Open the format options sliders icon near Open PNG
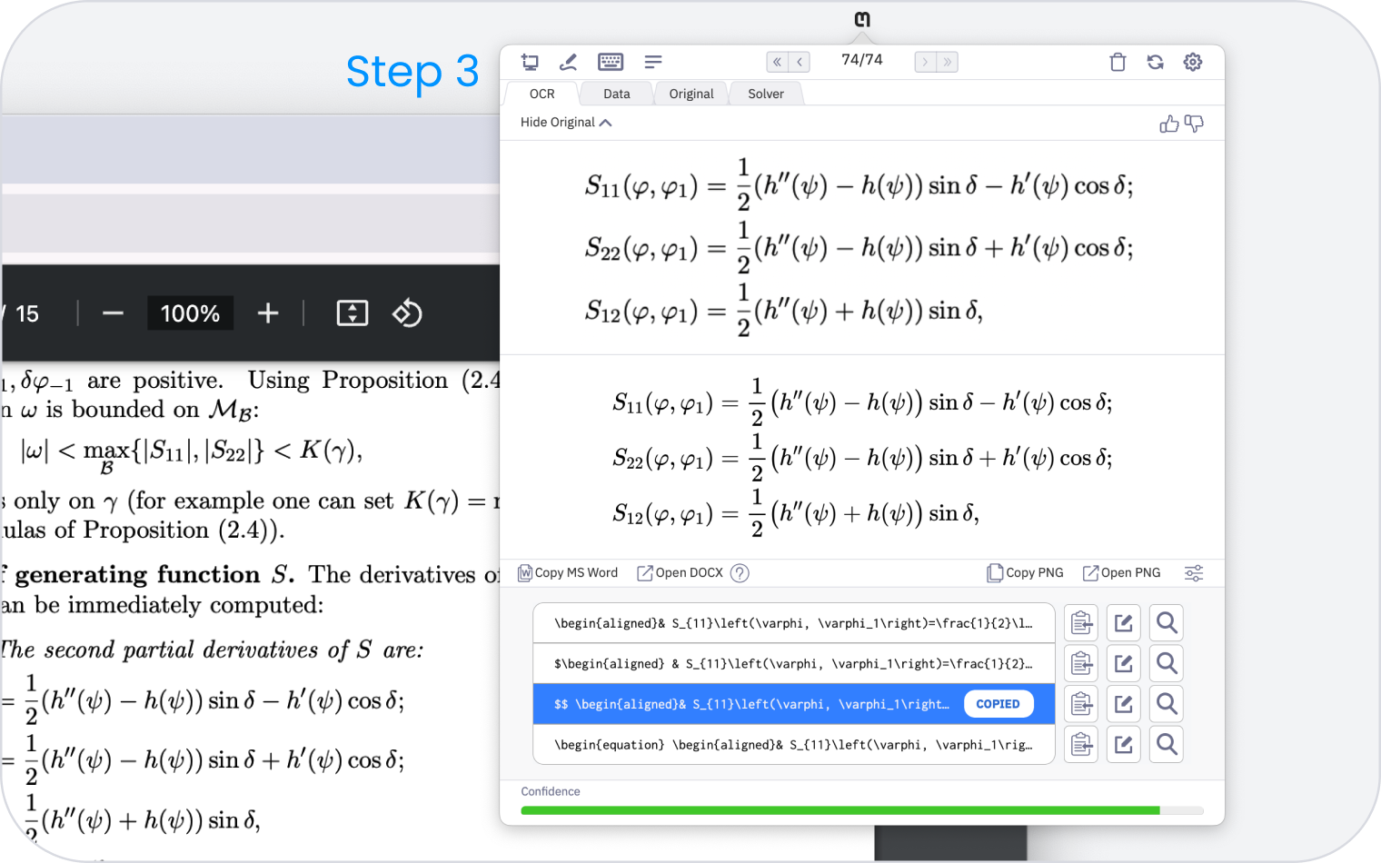The width and height of the screenshot is (1381, 863). (x=1194, y=572)
